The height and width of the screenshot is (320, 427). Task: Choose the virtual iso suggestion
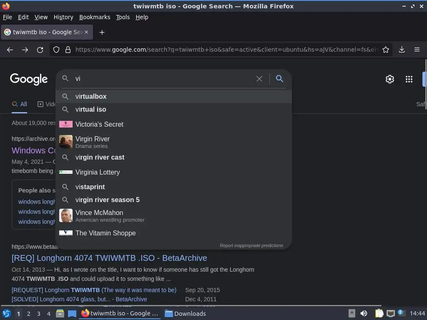click(x=173, y=110)
